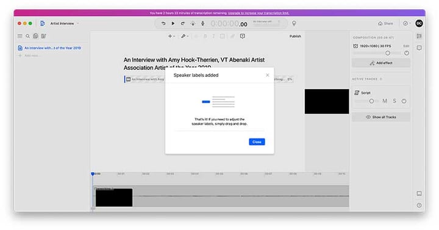Open the pen edit-mode dropdown in editor toolbar
Screen dimensions: 439x230
coord(185,36)
